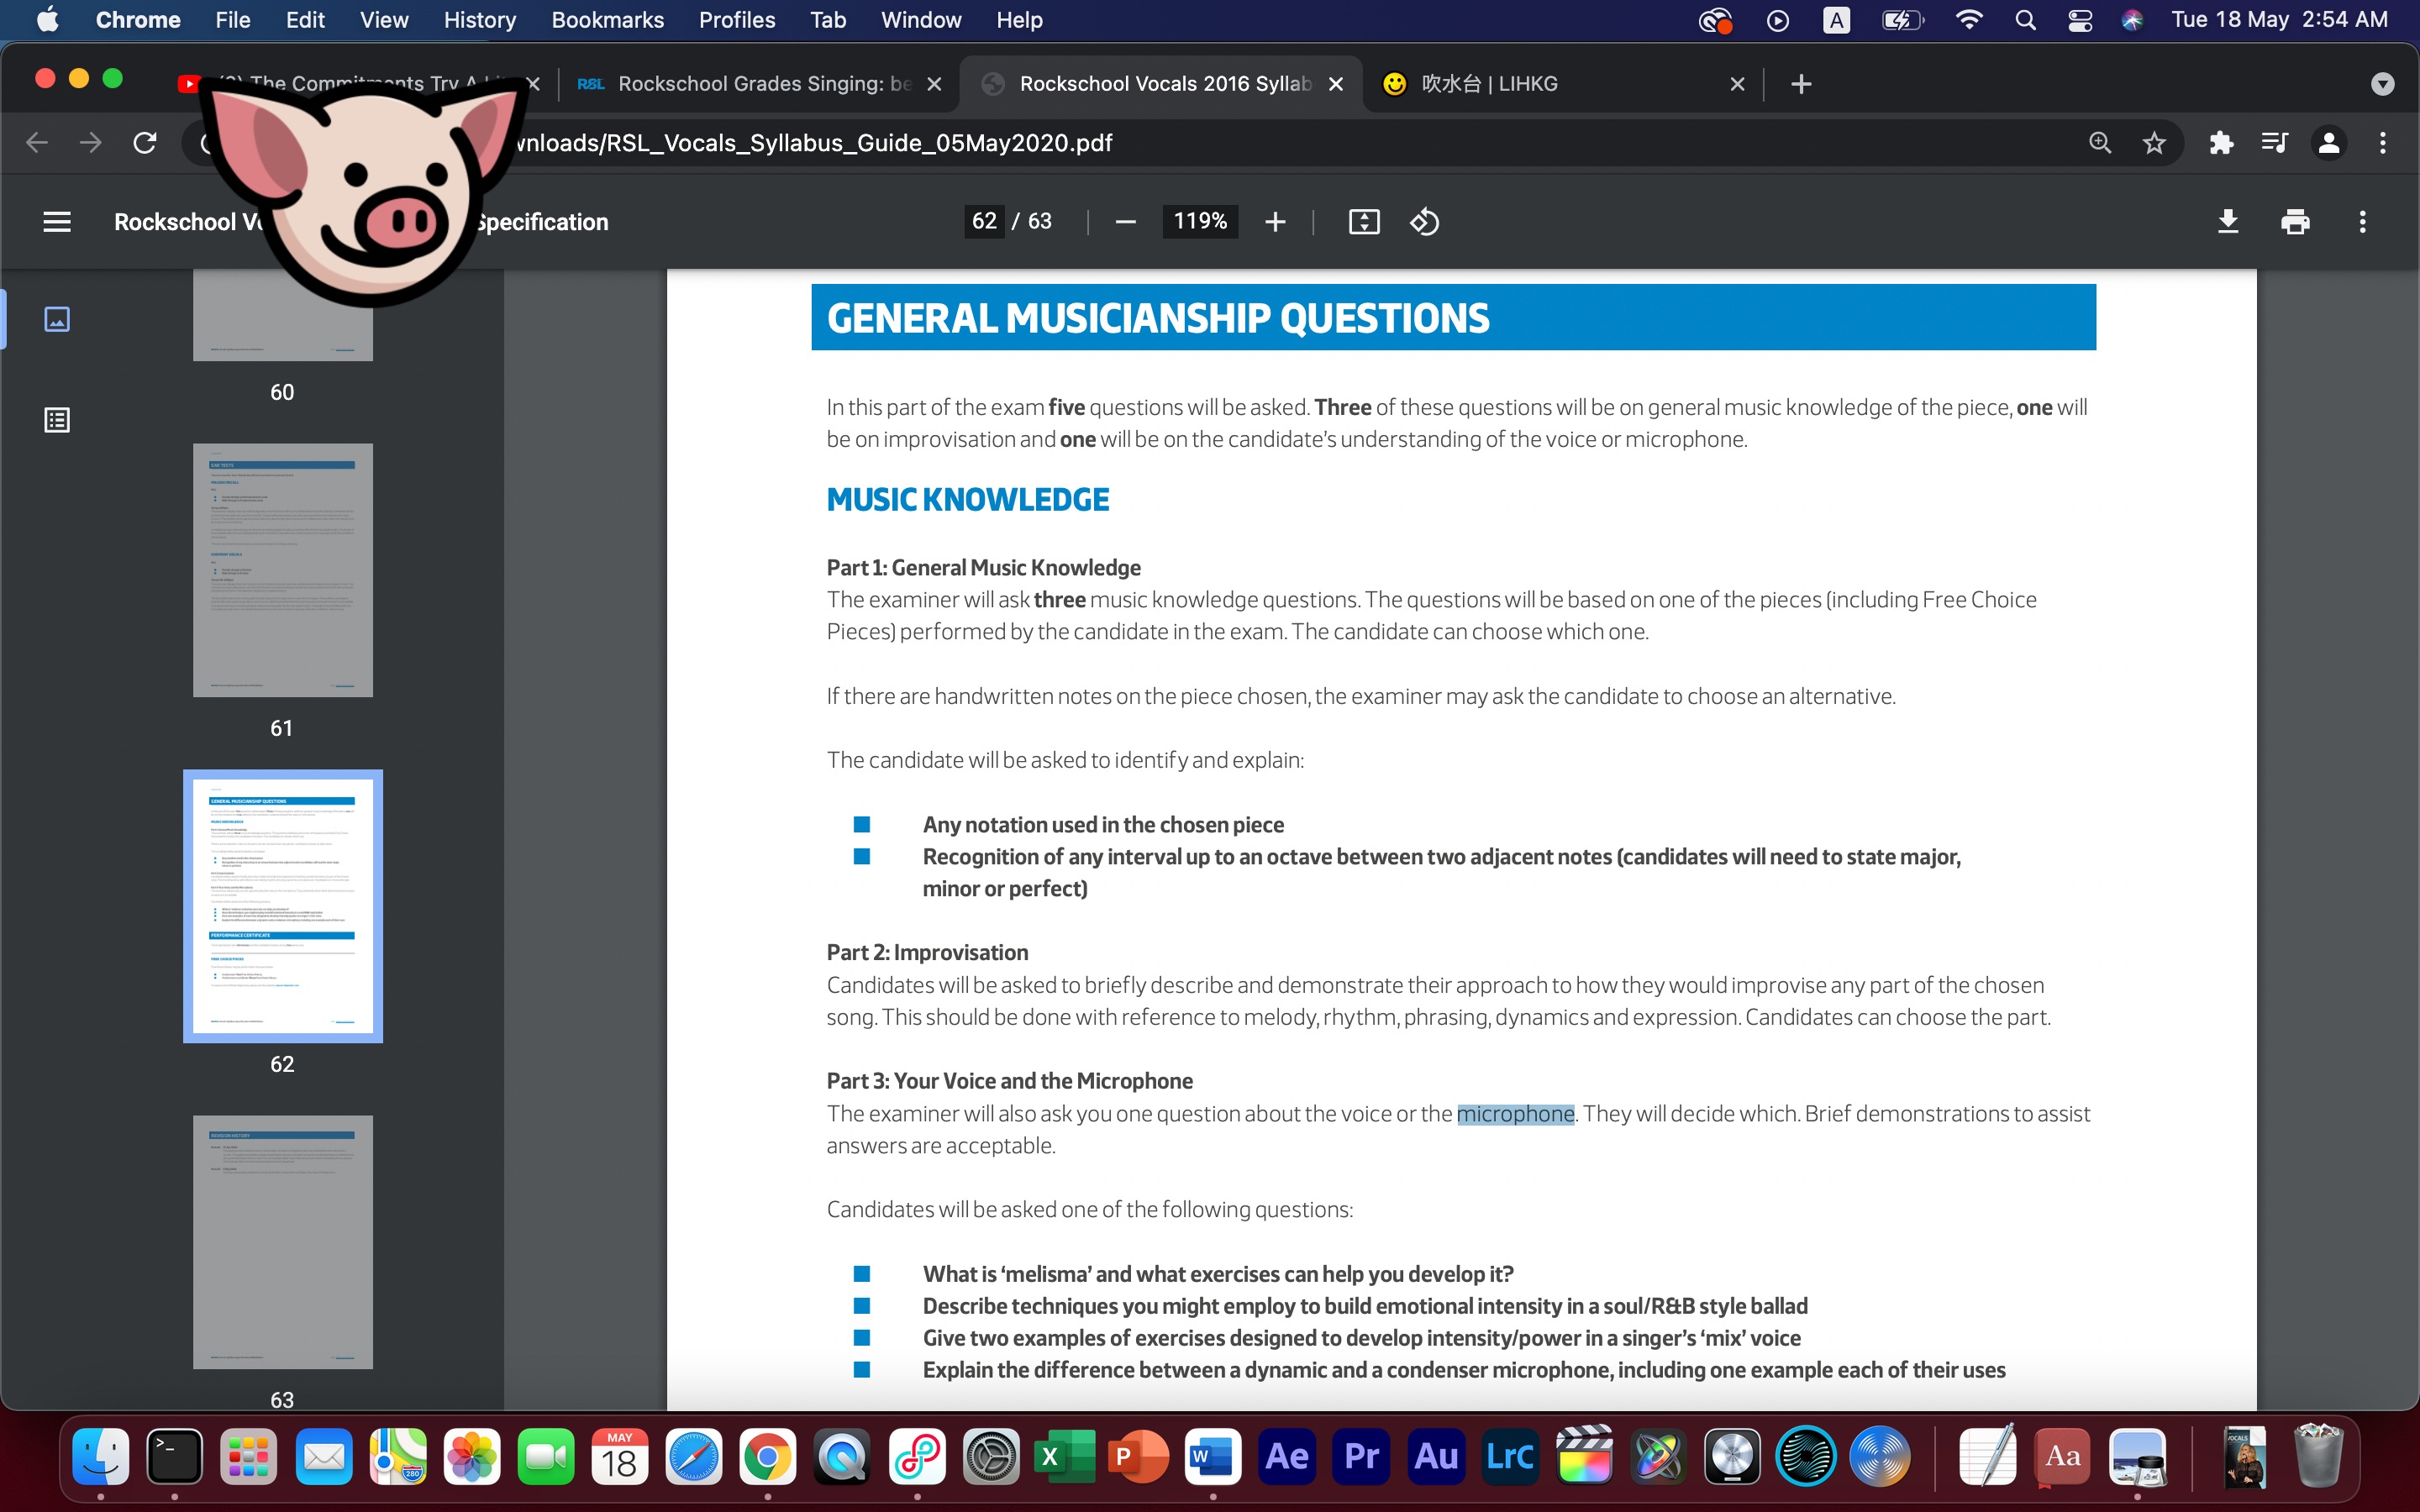2420x1512 pixels.
Task: Open Spotlight search in menu bar
Action: (x=2025, y=20)
